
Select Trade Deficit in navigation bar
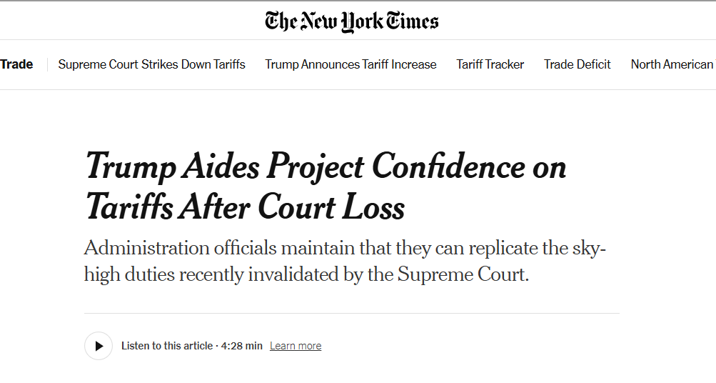(x=577, y=64)
